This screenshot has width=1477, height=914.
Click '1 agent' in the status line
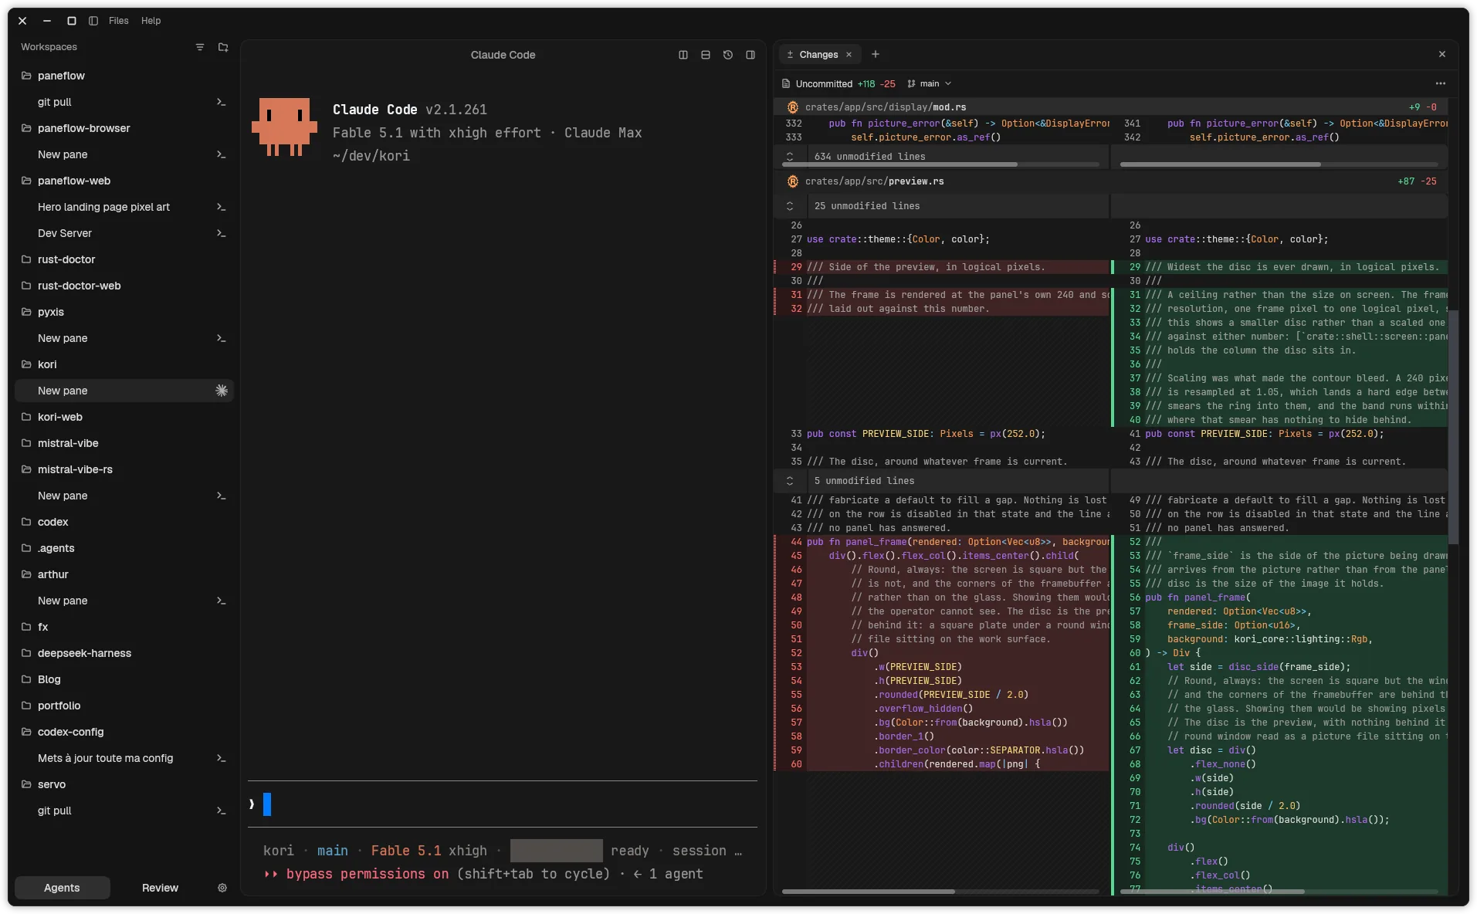[x=676, y=874]
